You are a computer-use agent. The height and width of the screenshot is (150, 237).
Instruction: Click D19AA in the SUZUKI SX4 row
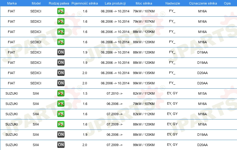point(202,135)
